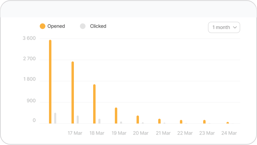Select the tallest orange Opened bar
The image size is (257, 145).
50,82
